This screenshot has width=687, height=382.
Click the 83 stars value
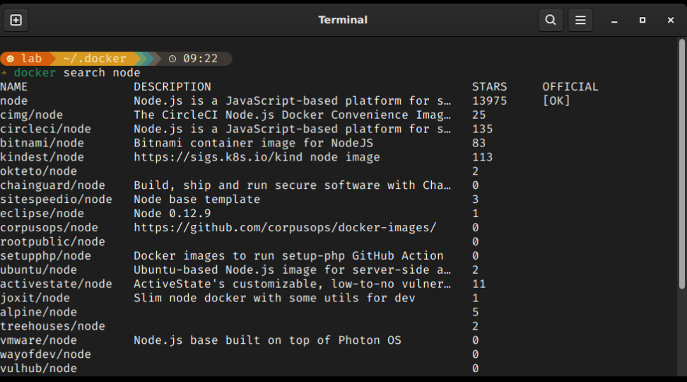(479, 143)
